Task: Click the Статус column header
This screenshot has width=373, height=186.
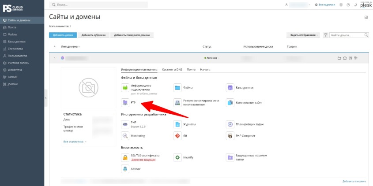Action: pyautogui.click(x=207, y=47)
